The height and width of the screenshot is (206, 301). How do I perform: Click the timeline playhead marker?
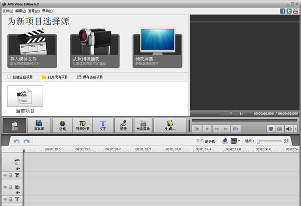click(24, 151)
